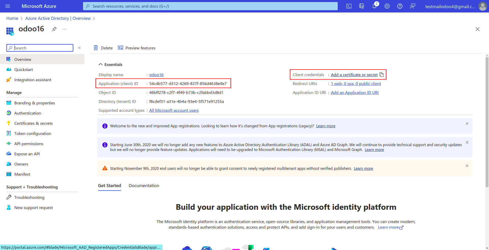This screenshot has height=250, width=489.
Task: Dismiss the November 9th warning banner
Action: coord(467,166)
